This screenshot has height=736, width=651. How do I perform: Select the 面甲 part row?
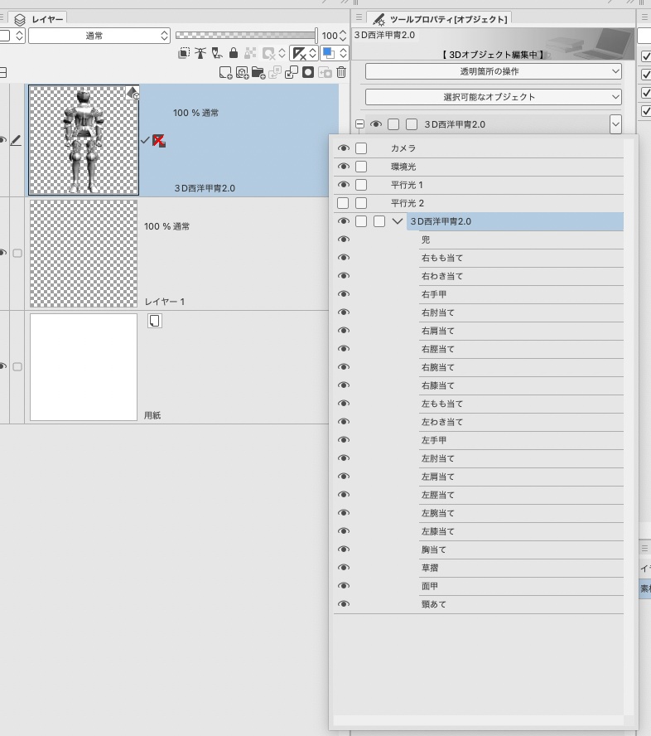tap(521, 586)
